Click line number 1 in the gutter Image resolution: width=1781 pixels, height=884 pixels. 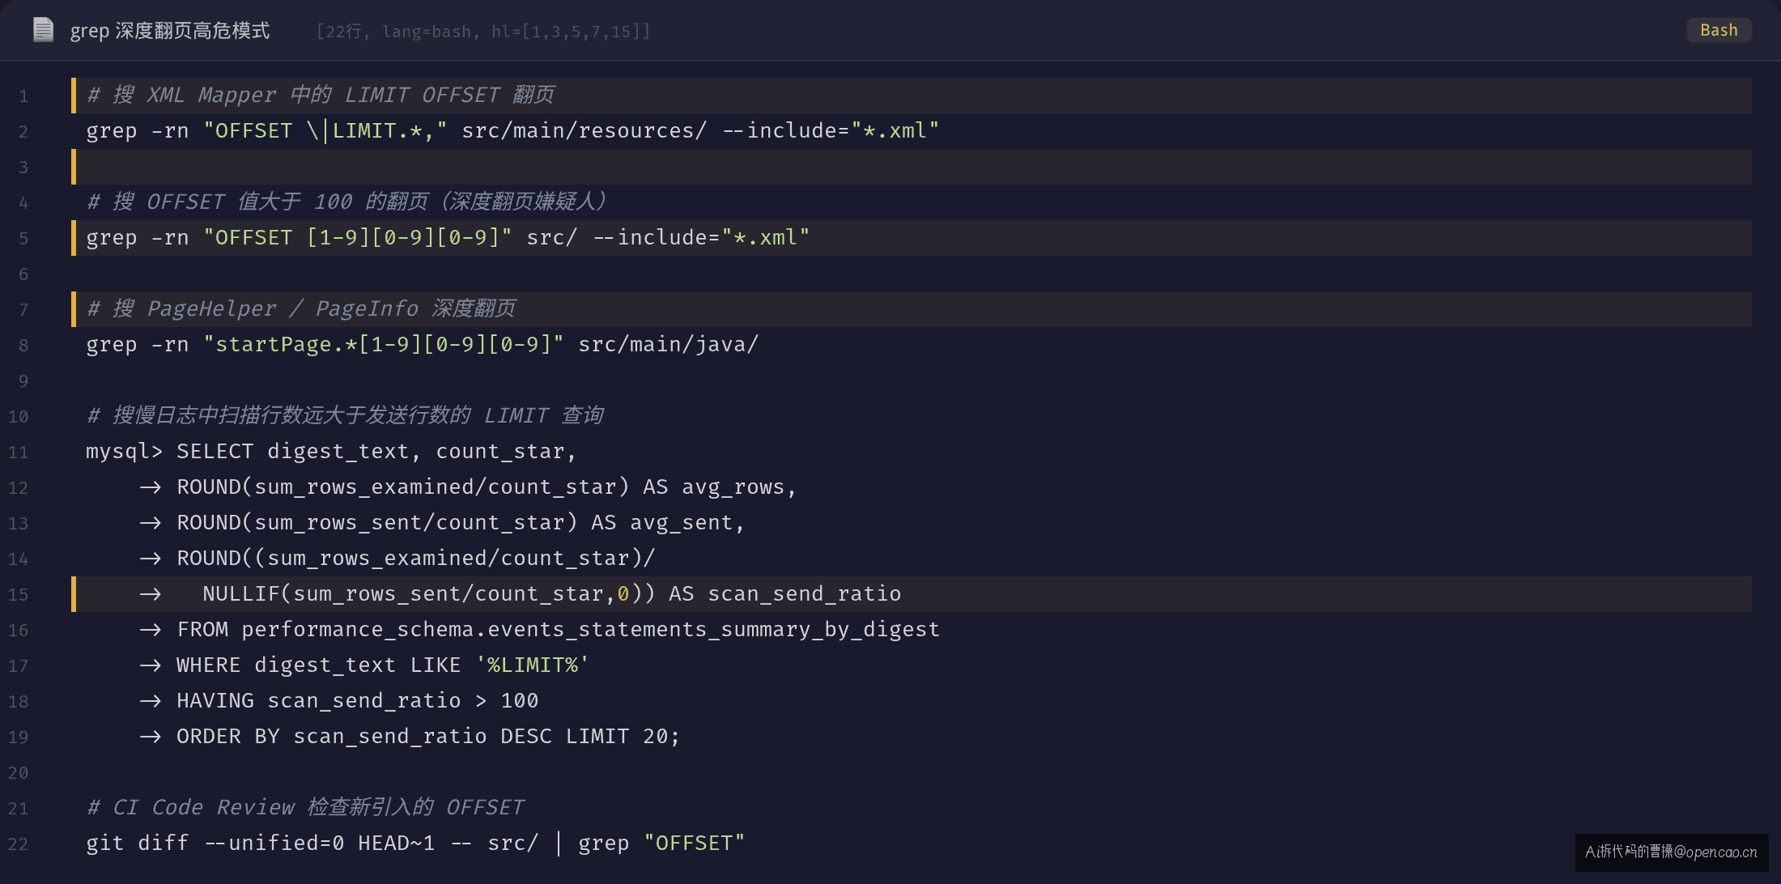click(23, 96)
